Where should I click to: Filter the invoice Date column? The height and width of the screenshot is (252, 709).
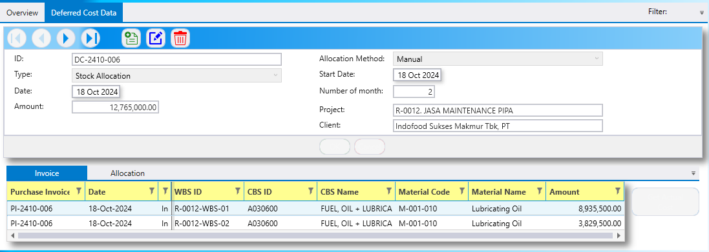point(152,191)
